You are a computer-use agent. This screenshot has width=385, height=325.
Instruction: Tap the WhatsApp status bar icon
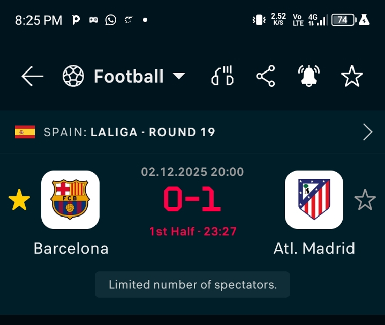111,20
